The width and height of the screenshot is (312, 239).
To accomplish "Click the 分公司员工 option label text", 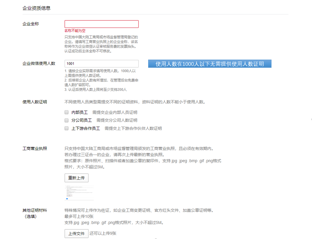I will coord(82,120).
